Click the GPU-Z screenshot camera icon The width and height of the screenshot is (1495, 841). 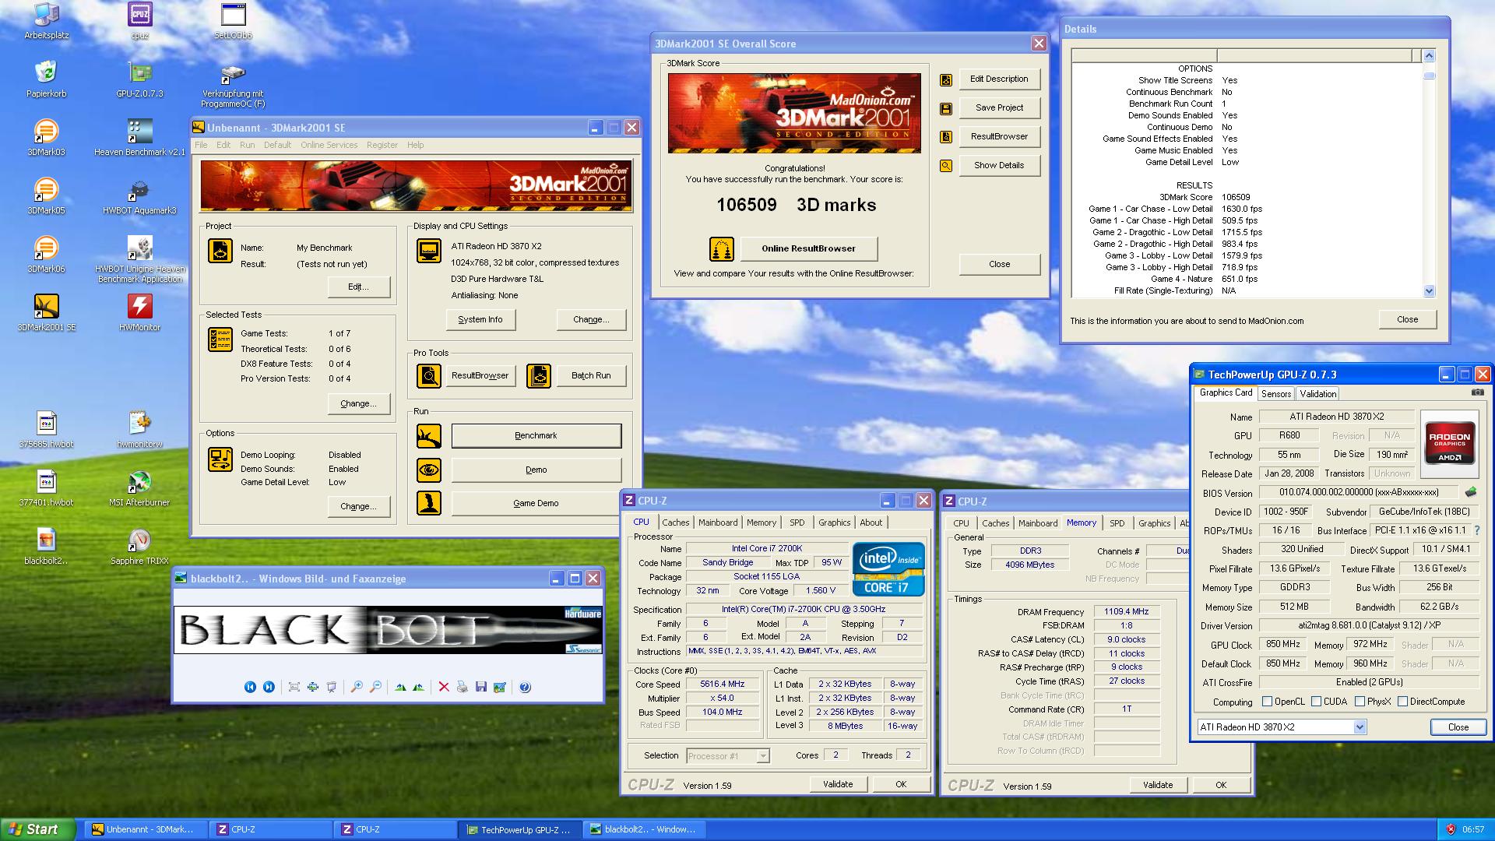[x=1477, y=392]
